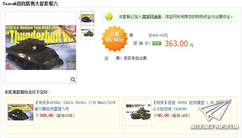Click the struck-through original price 408.00
This screenshot has height=138, width=242.
[x=158, y=35]
